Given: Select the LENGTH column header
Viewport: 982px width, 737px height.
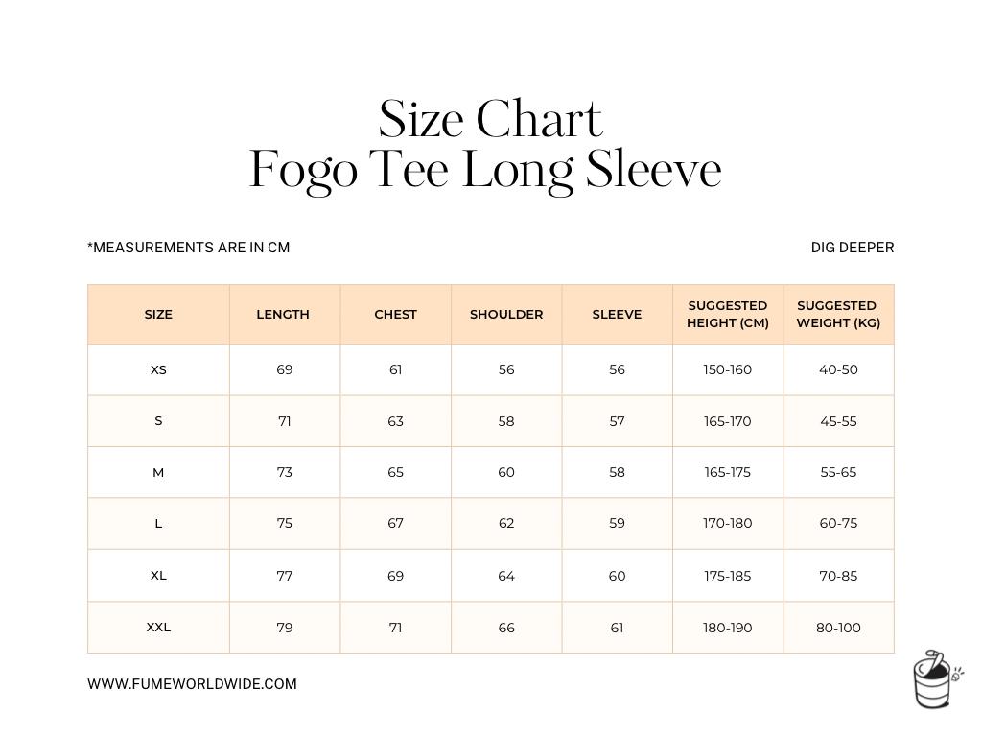Looking at the screenshot, I should coord(283,315).
